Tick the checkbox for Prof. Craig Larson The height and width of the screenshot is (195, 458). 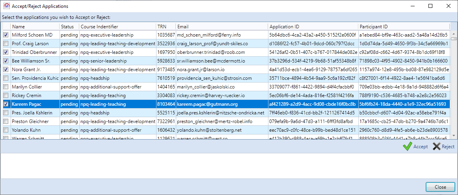6,44
